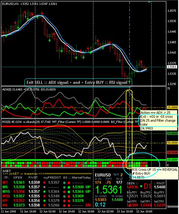
Task: Click the 1.5575 price axis label
Action: pyautogui.click(x=172, y=11)
